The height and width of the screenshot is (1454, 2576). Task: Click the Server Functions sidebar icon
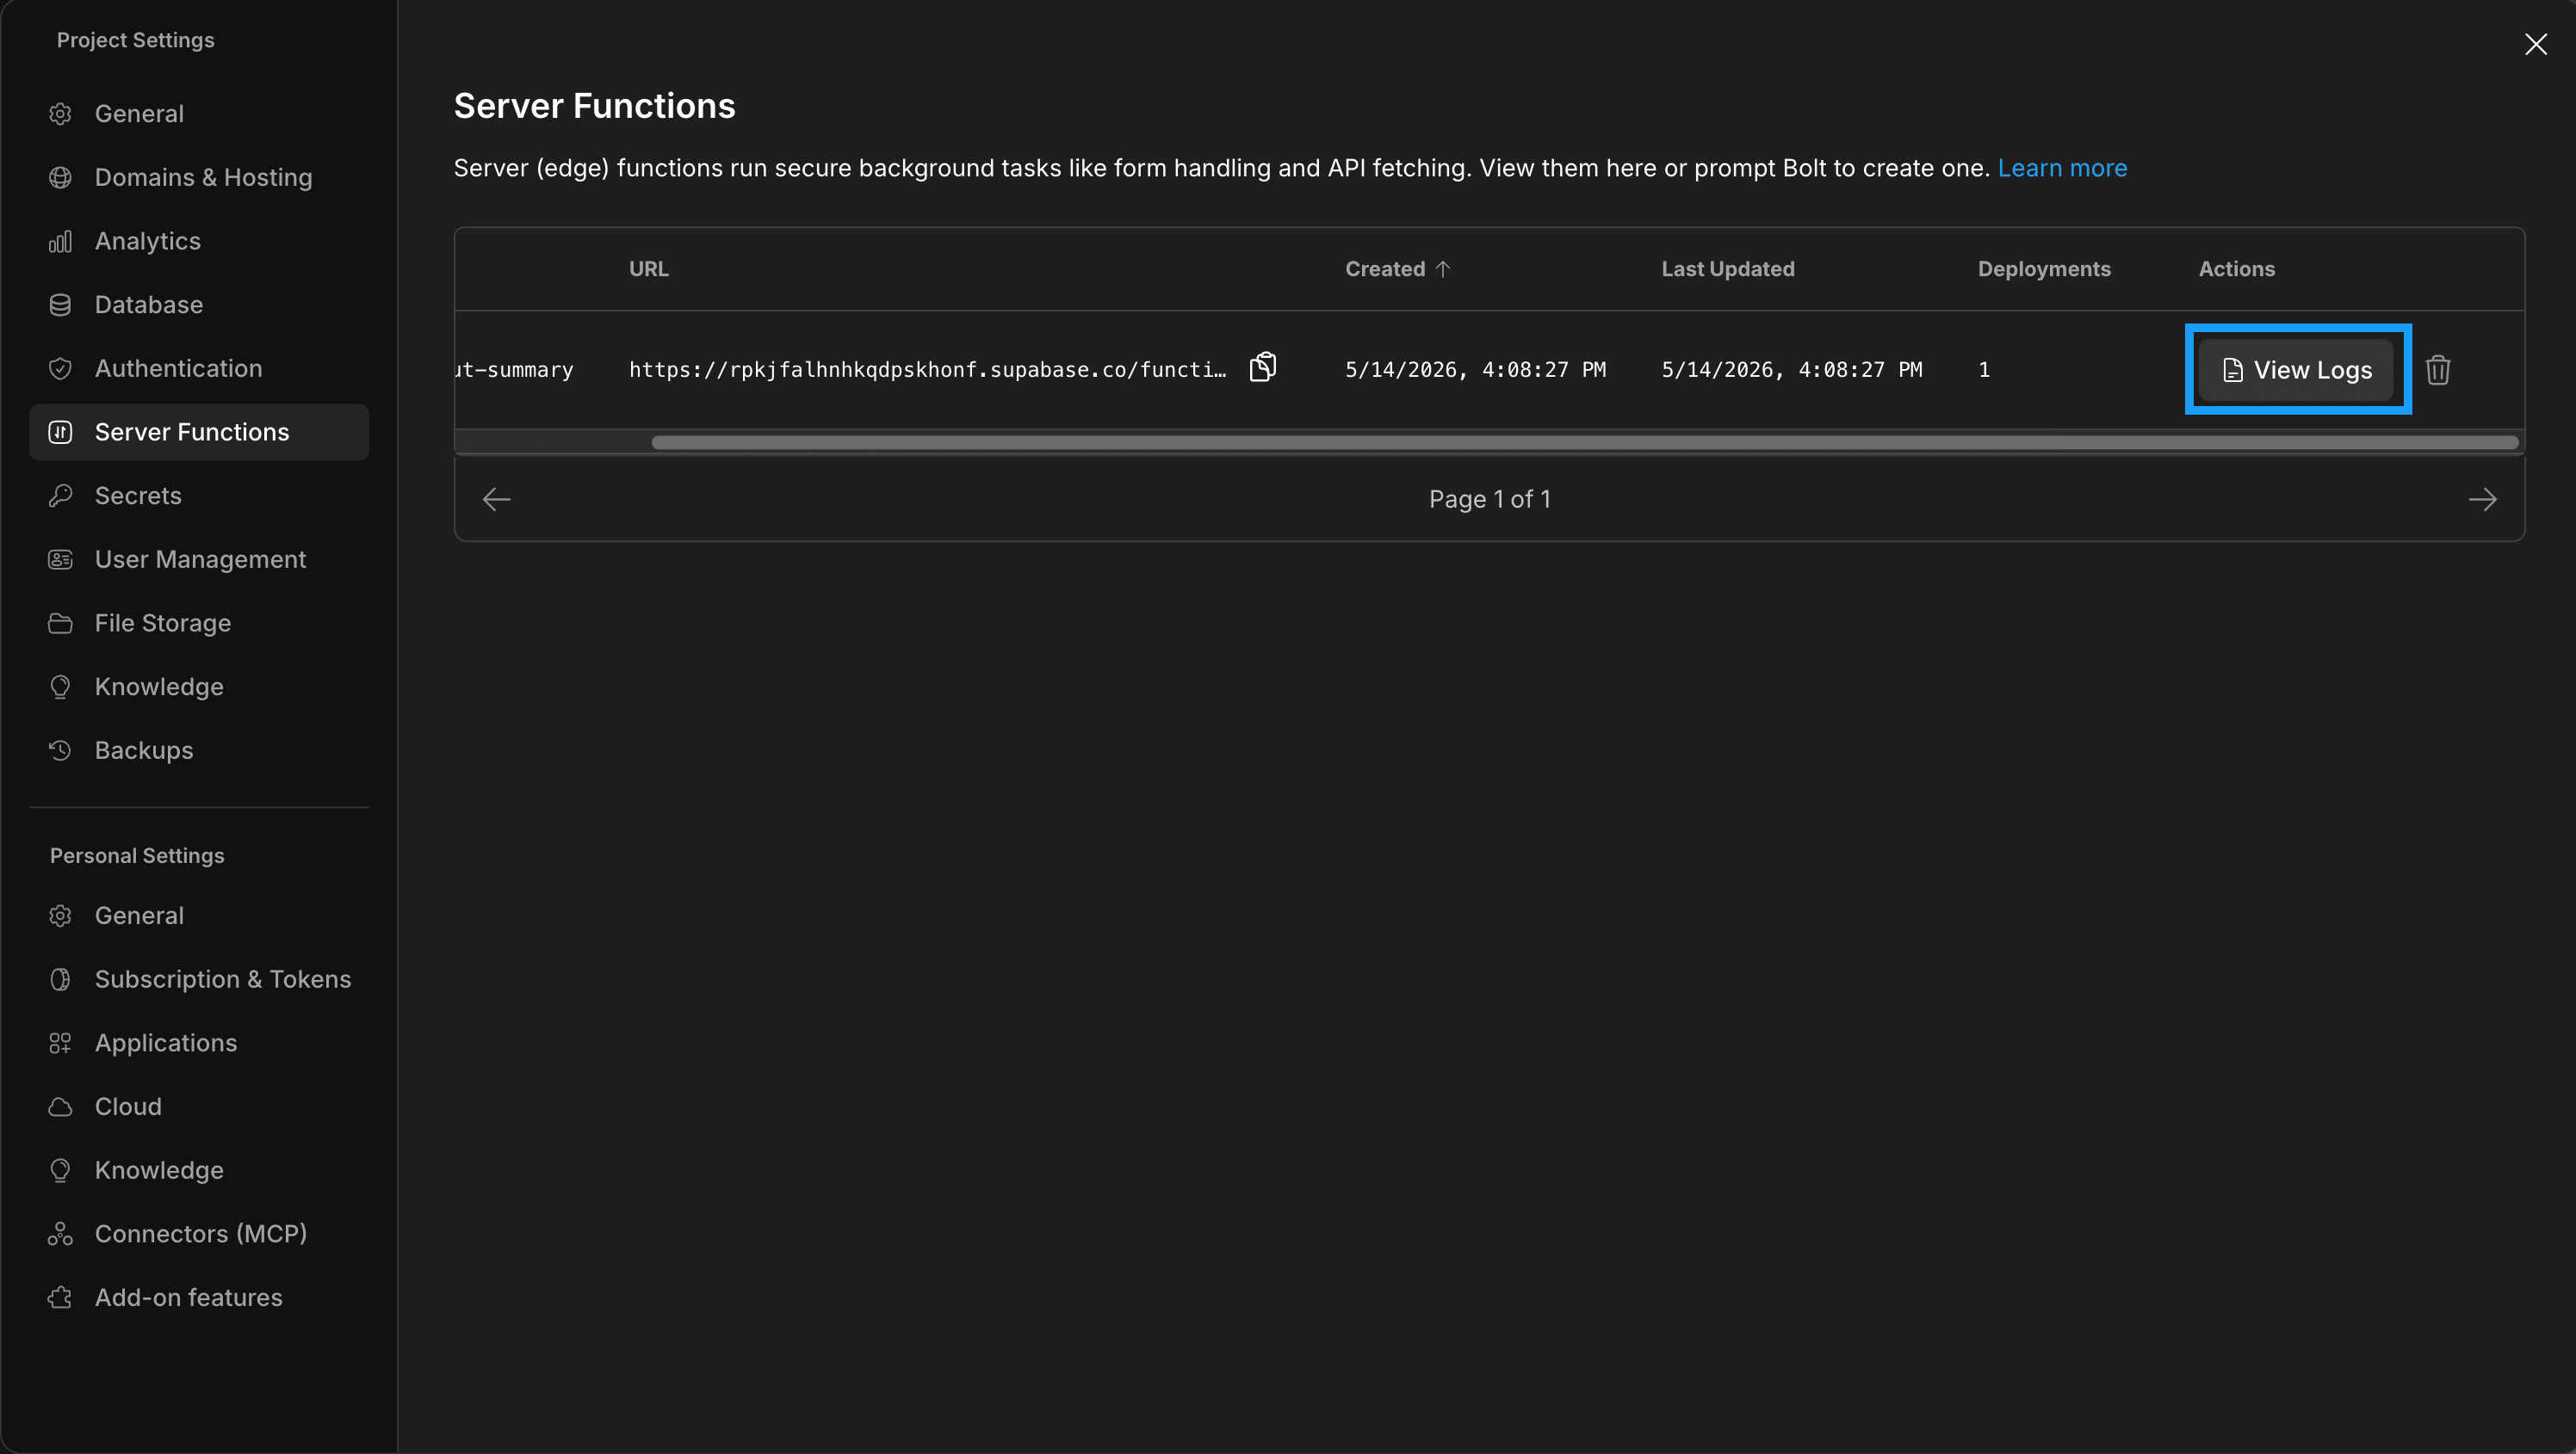click(x=60, y=433)
